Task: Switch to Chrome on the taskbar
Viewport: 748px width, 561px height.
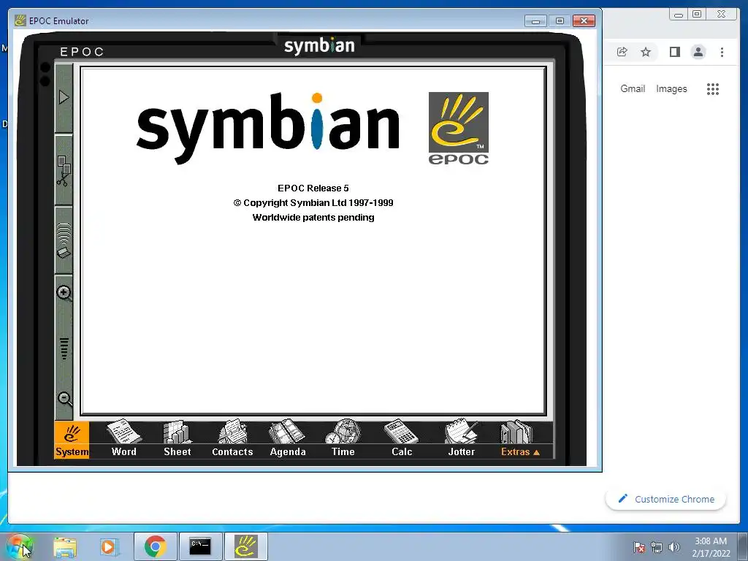Action: (156, 546)
